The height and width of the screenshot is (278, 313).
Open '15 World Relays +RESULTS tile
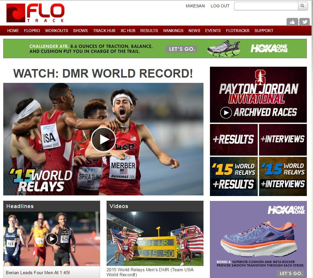coord(234,176)
